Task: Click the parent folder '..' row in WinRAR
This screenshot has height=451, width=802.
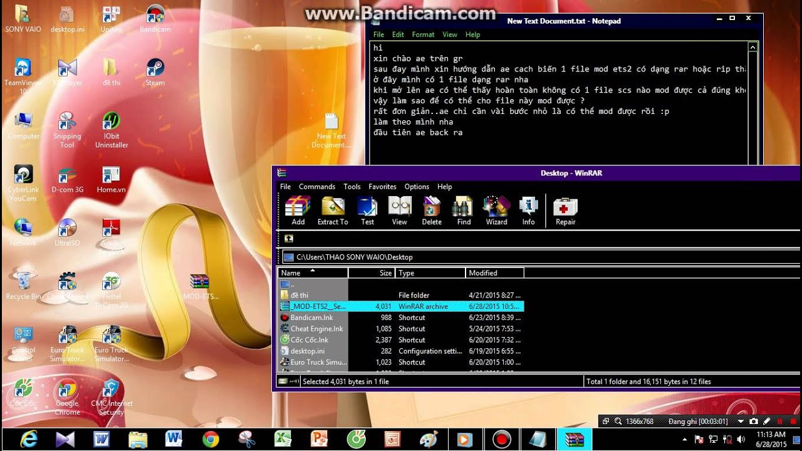Action: [x=401, y=284]
